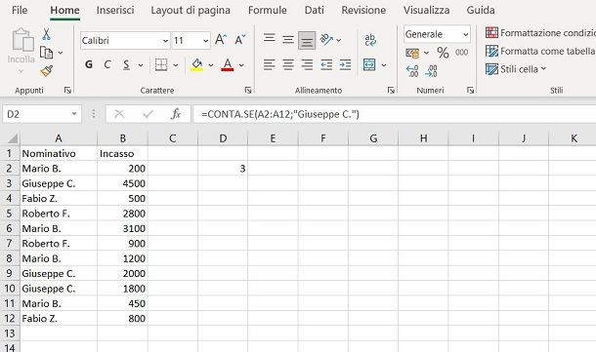
Task: Toggle bold G formatting
Action: pyautogui.click(x=89, y=65)
